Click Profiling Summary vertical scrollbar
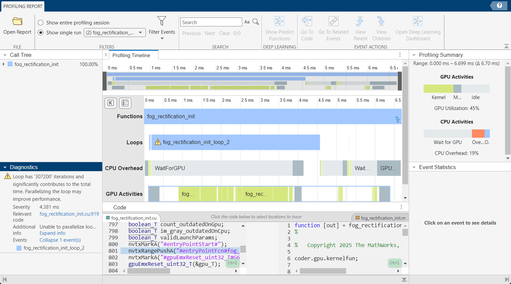 508,110
